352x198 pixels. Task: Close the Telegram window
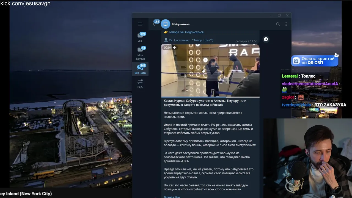[287, 15]
